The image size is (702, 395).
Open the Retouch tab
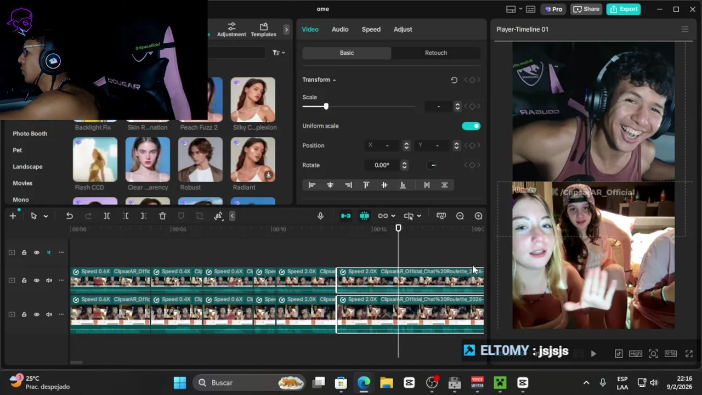[435, 53]
